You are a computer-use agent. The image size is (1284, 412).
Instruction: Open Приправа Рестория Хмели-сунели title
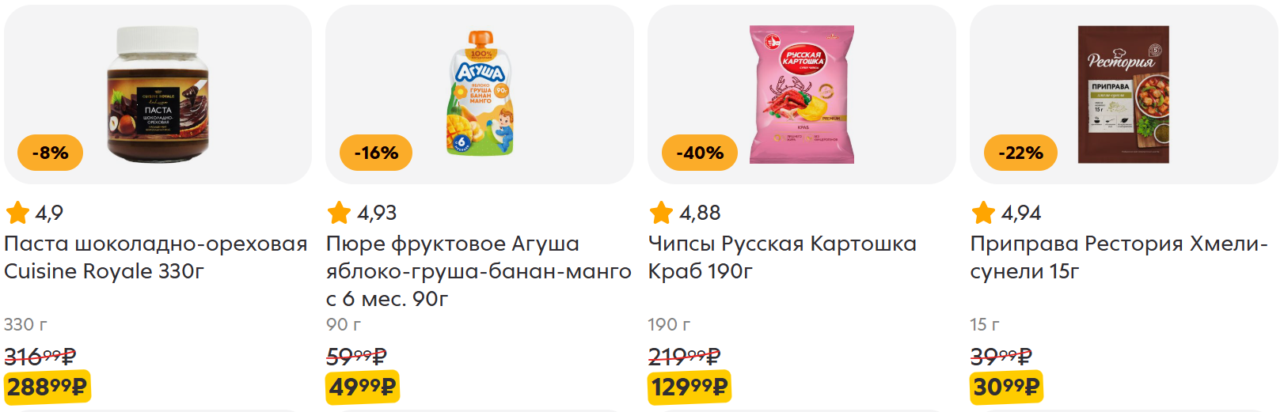click(x=1119, y=257)
